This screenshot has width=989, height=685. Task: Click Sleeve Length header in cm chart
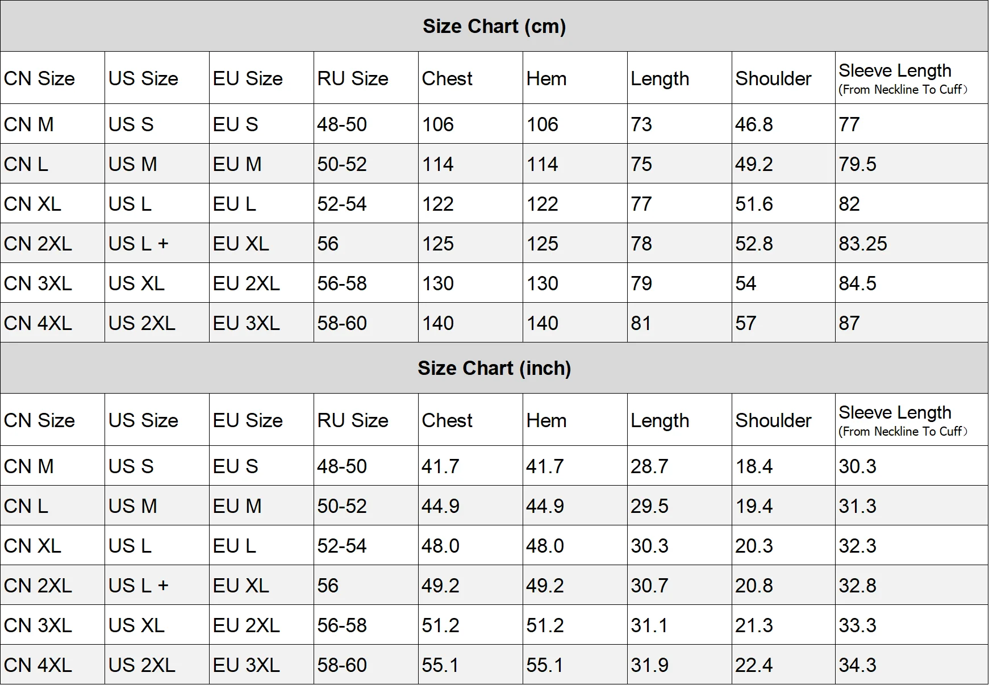[x=895, y=71]
